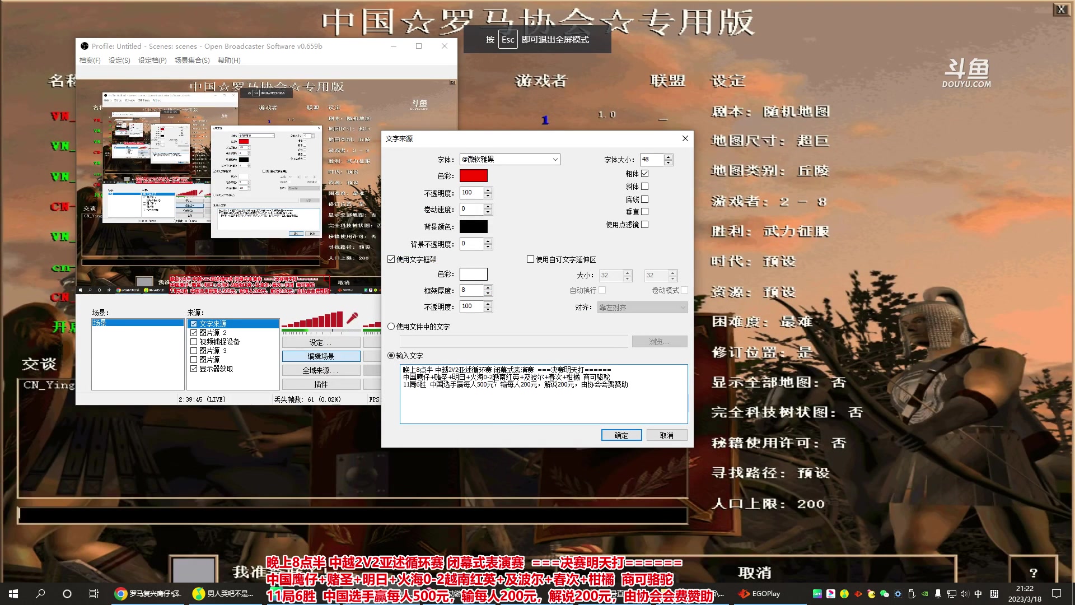This screenshot has height=605, width=1075.
Task: Toggle the 粗体 bold checkbox
Action: tap(645, 174)
